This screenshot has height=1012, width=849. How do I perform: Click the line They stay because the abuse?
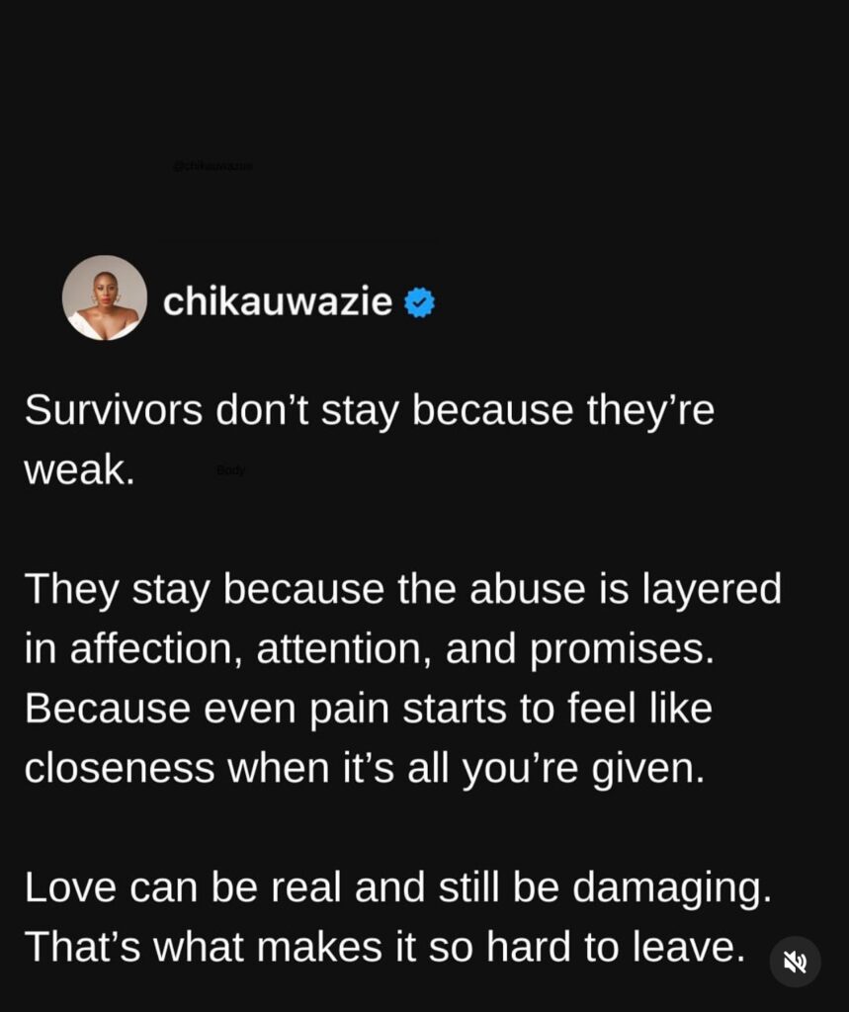point(403,589)
